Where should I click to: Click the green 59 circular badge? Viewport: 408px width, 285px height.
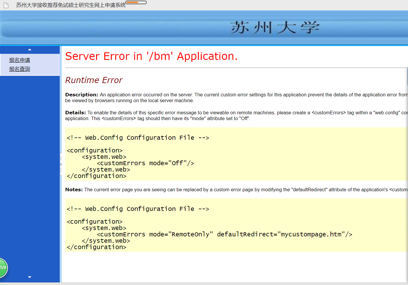(3, 268)
